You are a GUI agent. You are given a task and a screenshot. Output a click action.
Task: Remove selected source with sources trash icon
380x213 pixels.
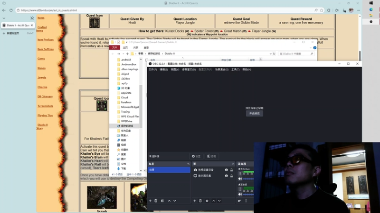coord(200,201)
